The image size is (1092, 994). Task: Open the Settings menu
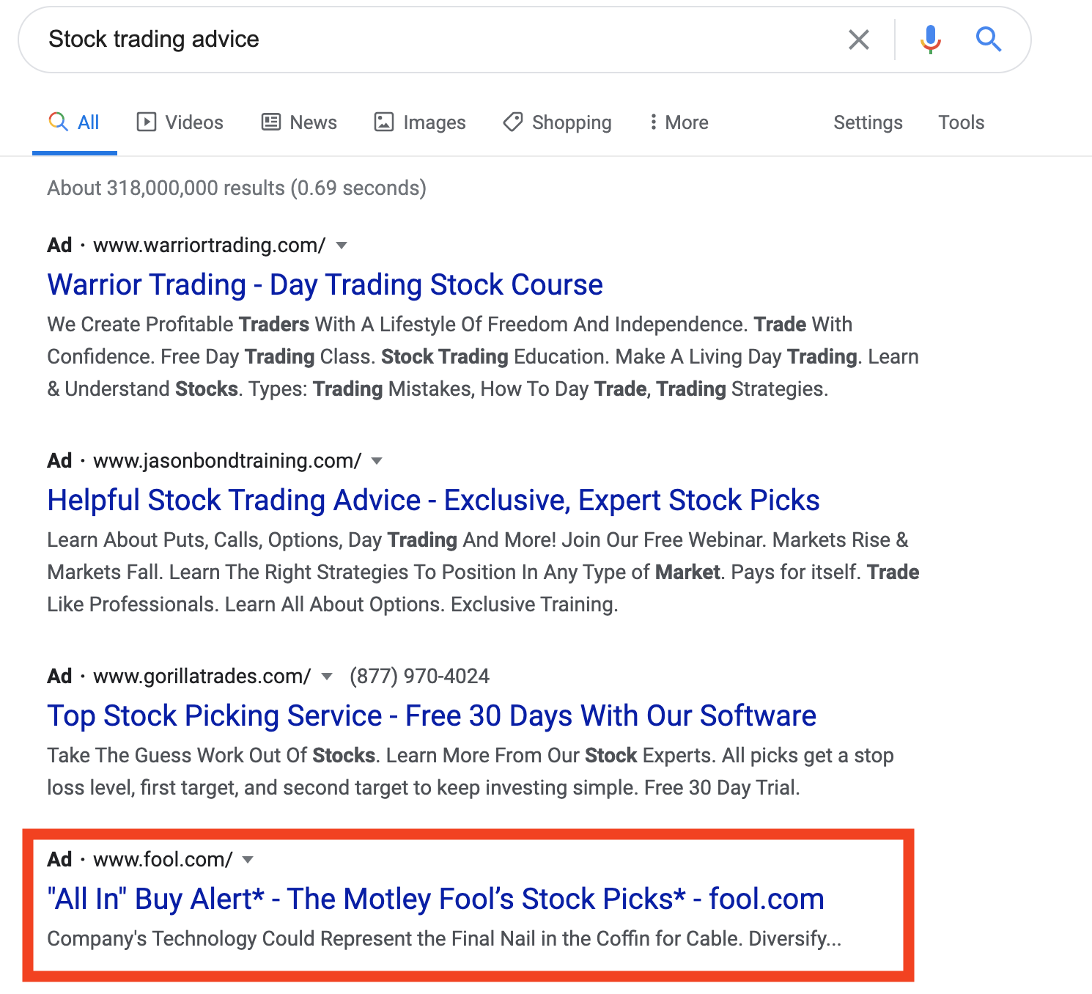pyautogui.click(x=868, y=122)
